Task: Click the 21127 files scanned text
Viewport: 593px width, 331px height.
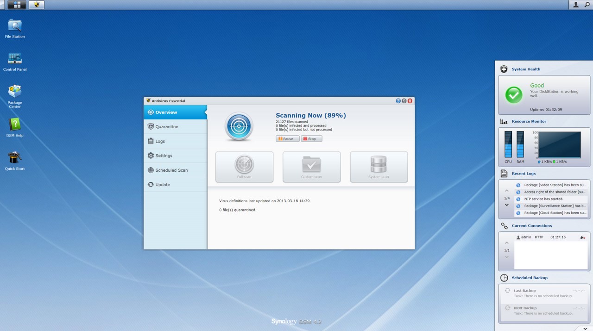Action: click(x=292, y=122)
